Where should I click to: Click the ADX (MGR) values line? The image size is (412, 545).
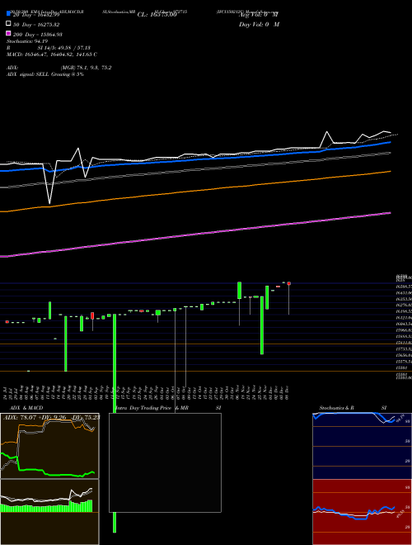coord(59,68)
